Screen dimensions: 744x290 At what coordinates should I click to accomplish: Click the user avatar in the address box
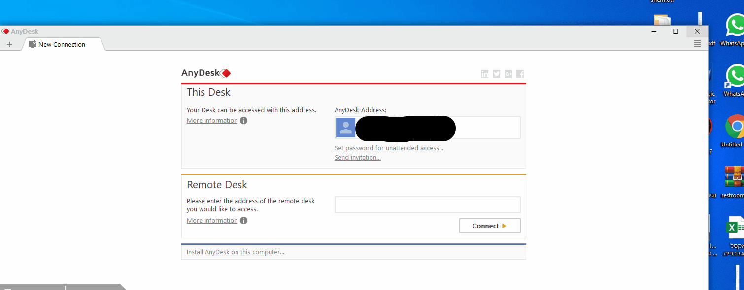[346, 128]
